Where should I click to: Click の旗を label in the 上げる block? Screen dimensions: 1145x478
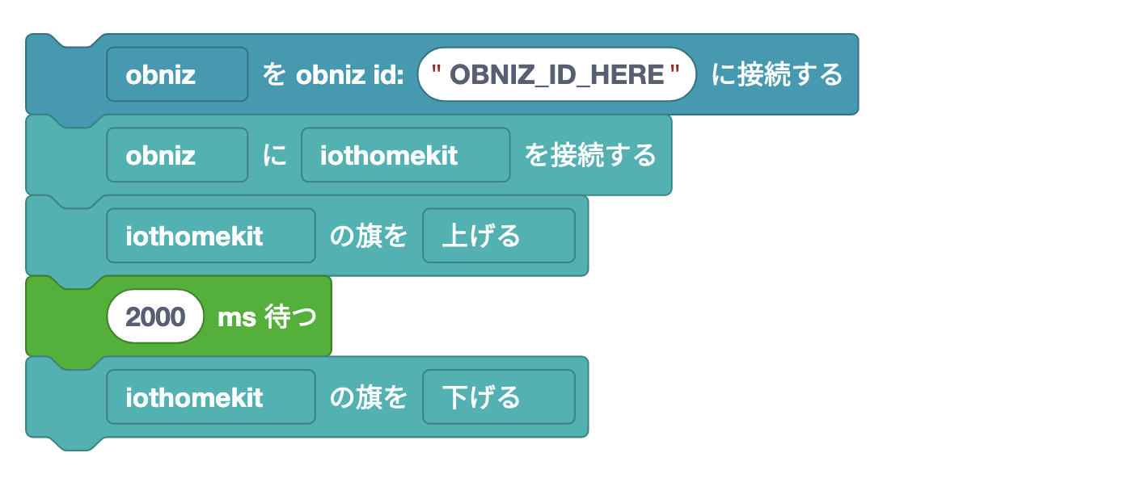coord(369,236)
